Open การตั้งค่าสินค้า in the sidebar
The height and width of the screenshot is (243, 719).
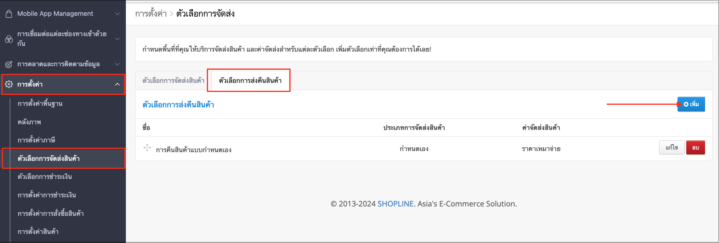pyautogui.click(x=38, y=232)
